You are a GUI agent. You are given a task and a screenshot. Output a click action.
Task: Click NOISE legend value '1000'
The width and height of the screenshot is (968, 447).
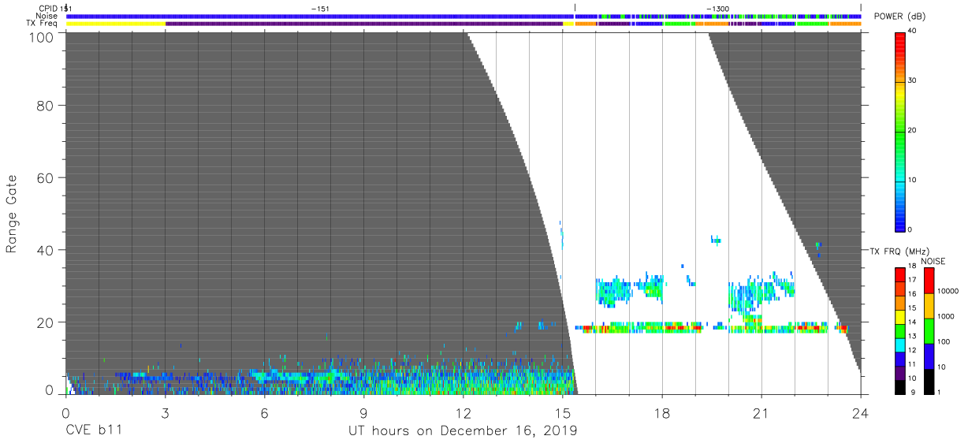(947, 316)
